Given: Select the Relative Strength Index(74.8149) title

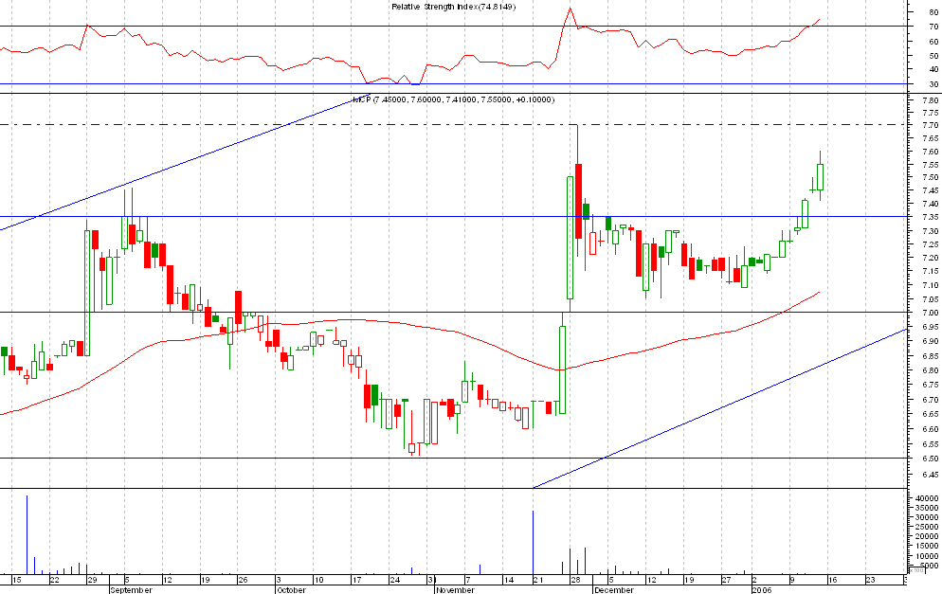Looking at the screenshot, I should click(x=454, y=7).
